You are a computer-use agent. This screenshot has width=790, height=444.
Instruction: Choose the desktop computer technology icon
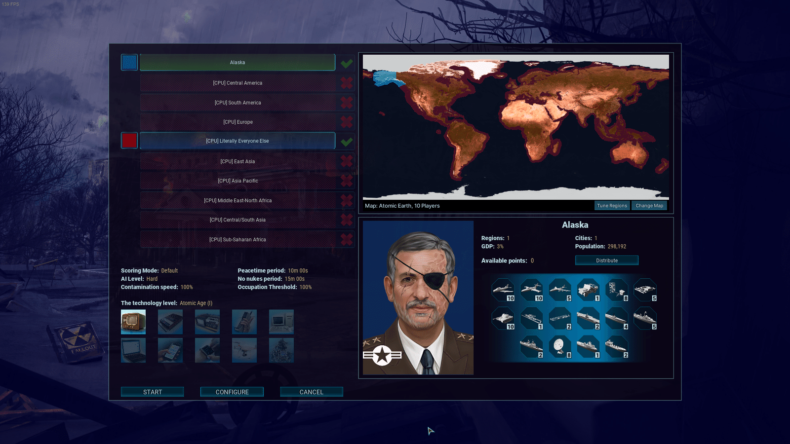point(281,322)
